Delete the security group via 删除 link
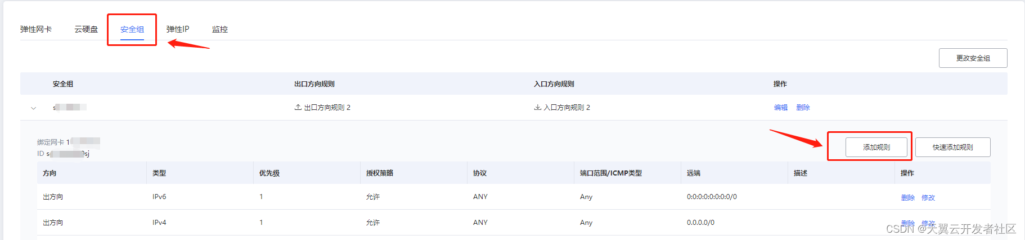The image size is (1025, 240). pos(803,108)
